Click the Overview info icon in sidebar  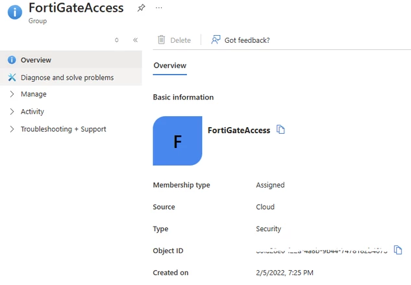(x=12, y=60)
